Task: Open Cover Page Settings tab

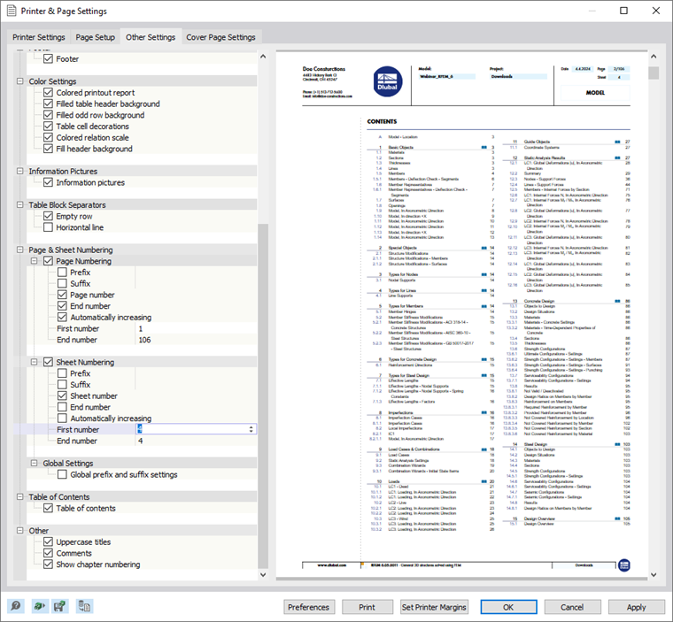Action: tap(221, 37)
